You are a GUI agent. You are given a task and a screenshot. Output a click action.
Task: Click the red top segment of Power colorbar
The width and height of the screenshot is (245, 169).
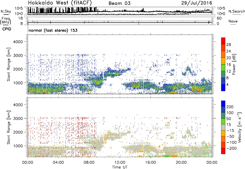click(223, 41)
